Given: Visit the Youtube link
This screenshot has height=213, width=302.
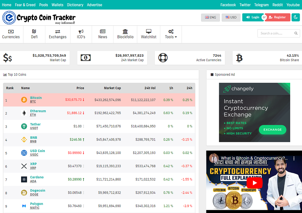Looking at the screenshot, I should [293, 5].
